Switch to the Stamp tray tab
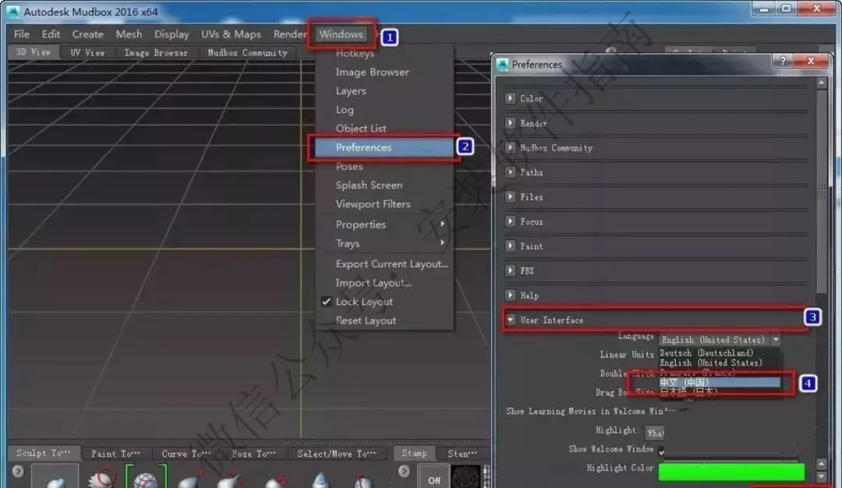 coord(414,453)
